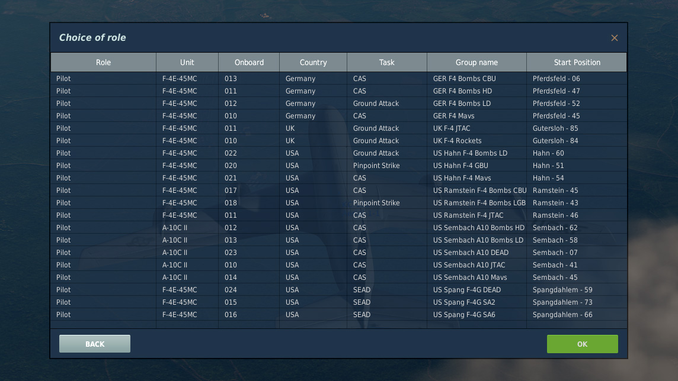678x381 pixels.
Task: Select US Ramstein F-4 Bombs LGB row
Action: 479,203
